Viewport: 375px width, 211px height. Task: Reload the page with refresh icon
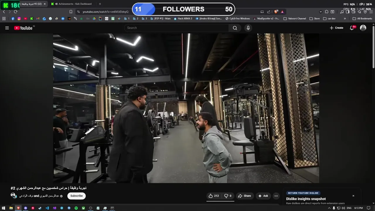point(16,12)
